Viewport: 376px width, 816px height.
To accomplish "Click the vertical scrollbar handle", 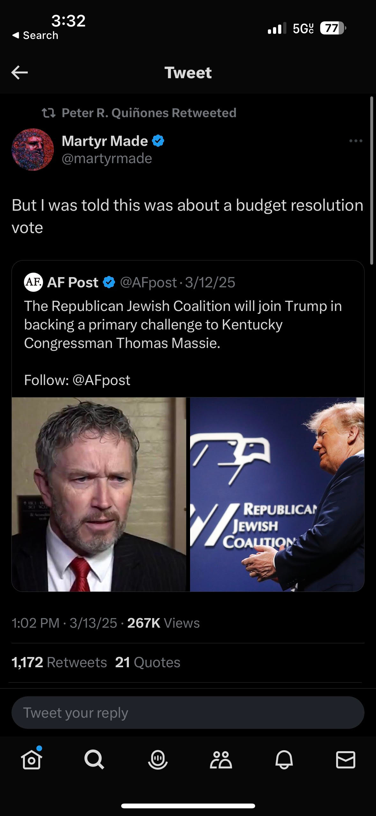I will click(x=372, y=180).
